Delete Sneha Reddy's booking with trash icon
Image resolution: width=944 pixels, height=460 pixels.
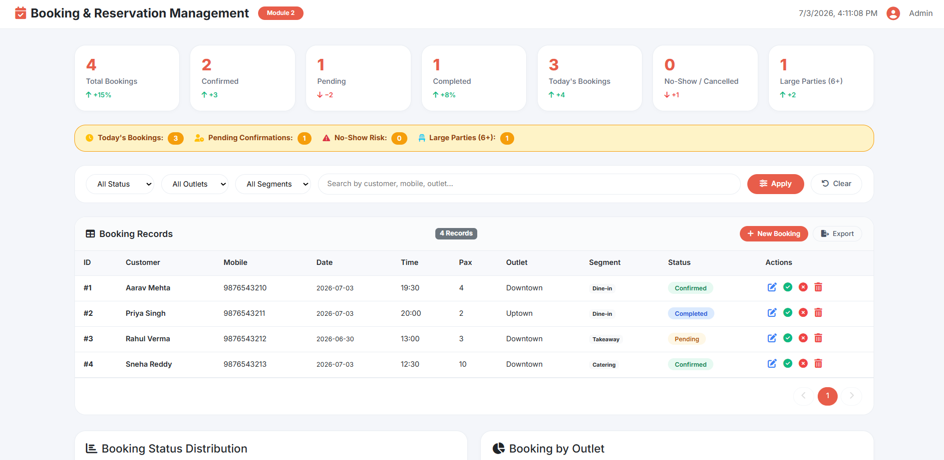[818, 364]
